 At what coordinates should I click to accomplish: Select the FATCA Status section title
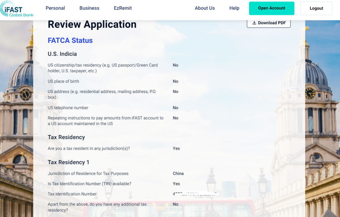pos(70,40)
